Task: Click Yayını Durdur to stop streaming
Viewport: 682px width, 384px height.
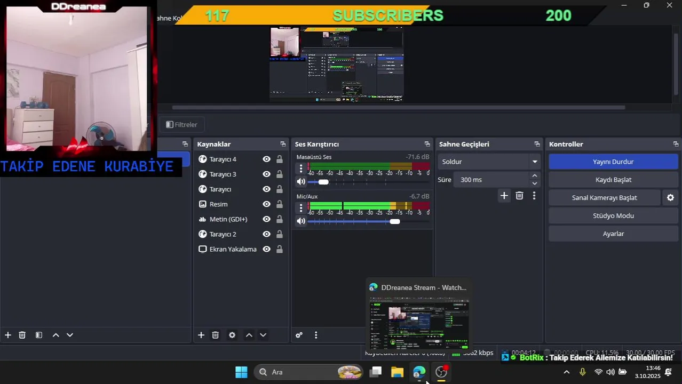Action: click(x=613, y=162)
